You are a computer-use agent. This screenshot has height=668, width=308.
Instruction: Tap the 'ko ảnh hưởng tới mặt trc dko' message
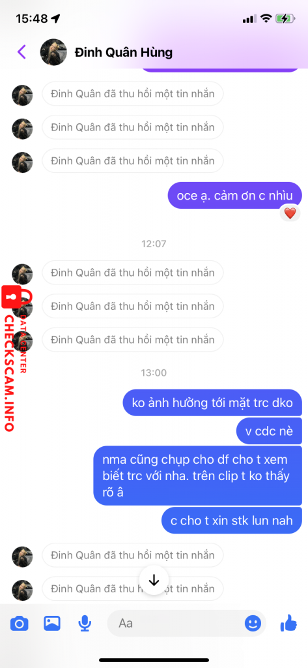pyautogui.click(x=212, y=402)
